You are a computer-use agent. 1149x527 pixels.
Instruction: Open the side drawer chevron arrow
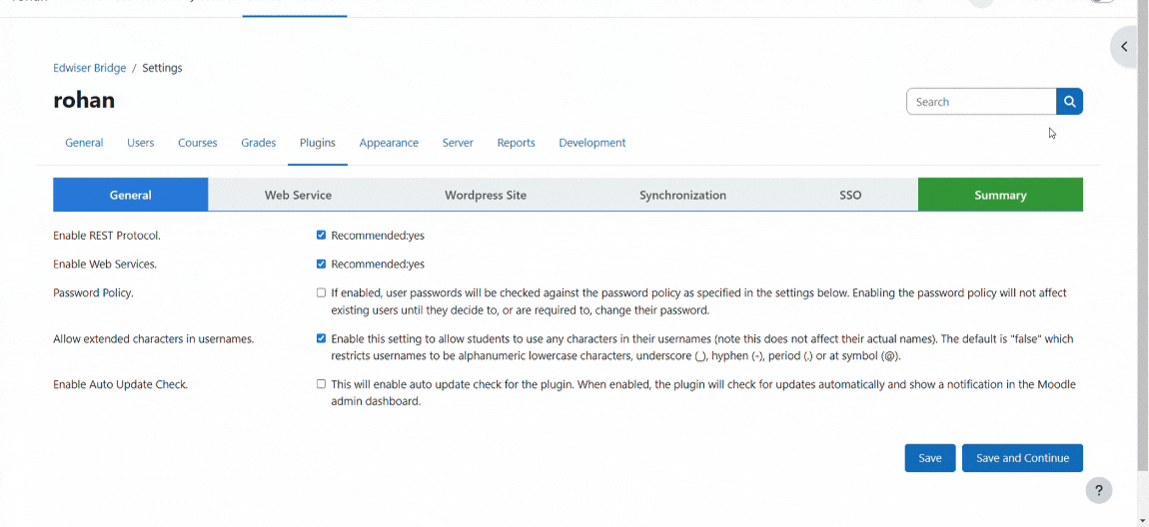coord(1124,47)
